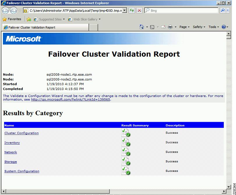Image resolution: width=236 pixels, height=195 pixels.
Task: Click the vertical scrollbar up arrow
Action: point(229,34)
